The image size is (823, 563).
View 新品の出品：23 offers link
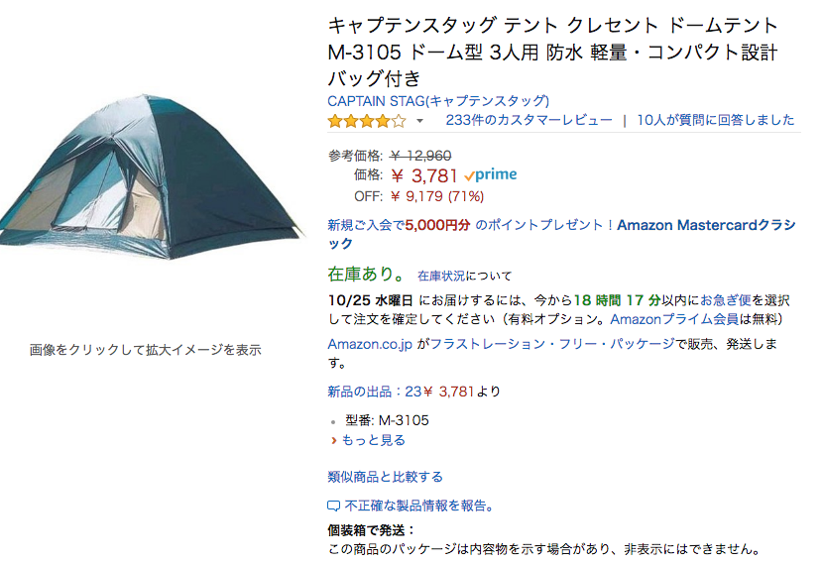tap(374, 392)
